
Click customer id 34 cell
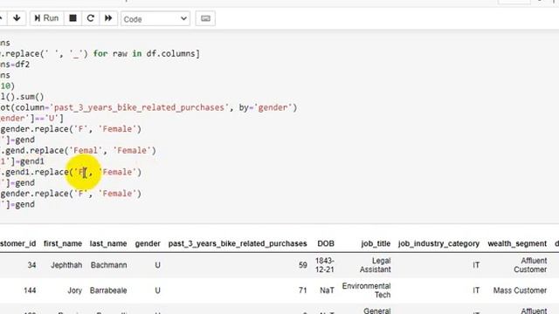31,265
